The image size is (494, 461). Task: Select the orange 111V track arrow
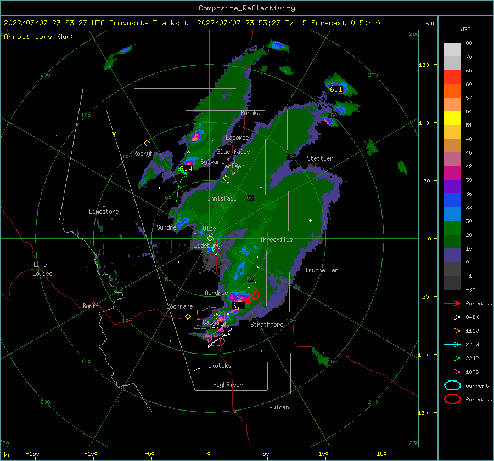click(452, 331)
